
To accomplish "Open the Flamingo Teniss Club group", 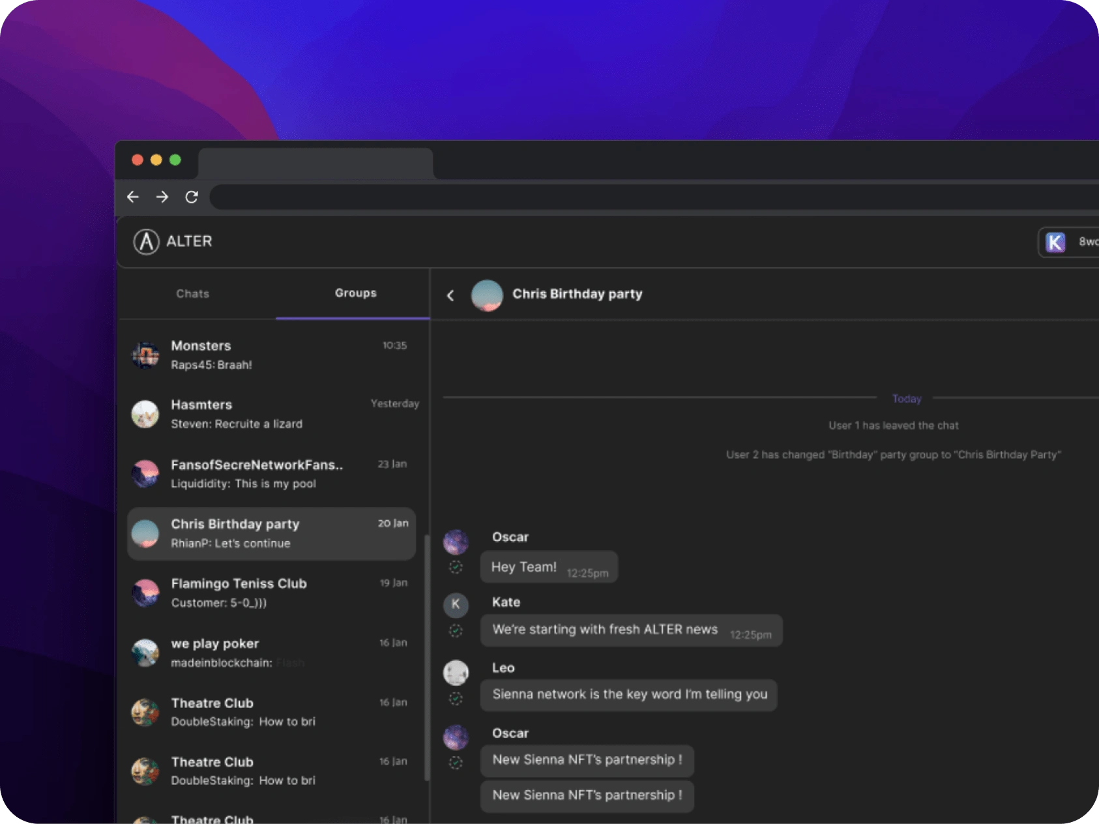I will point(272,593).
